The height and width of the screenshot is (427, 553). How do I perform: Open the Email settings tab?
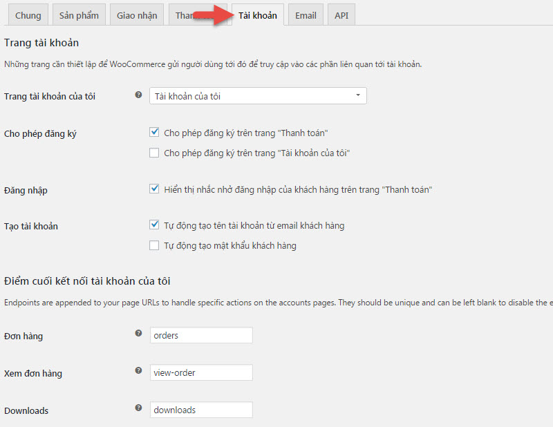pos(306,15)
